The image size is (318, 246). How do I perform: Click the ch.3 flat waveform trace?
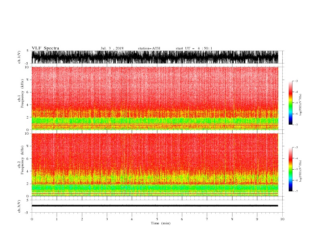[155, 206]
